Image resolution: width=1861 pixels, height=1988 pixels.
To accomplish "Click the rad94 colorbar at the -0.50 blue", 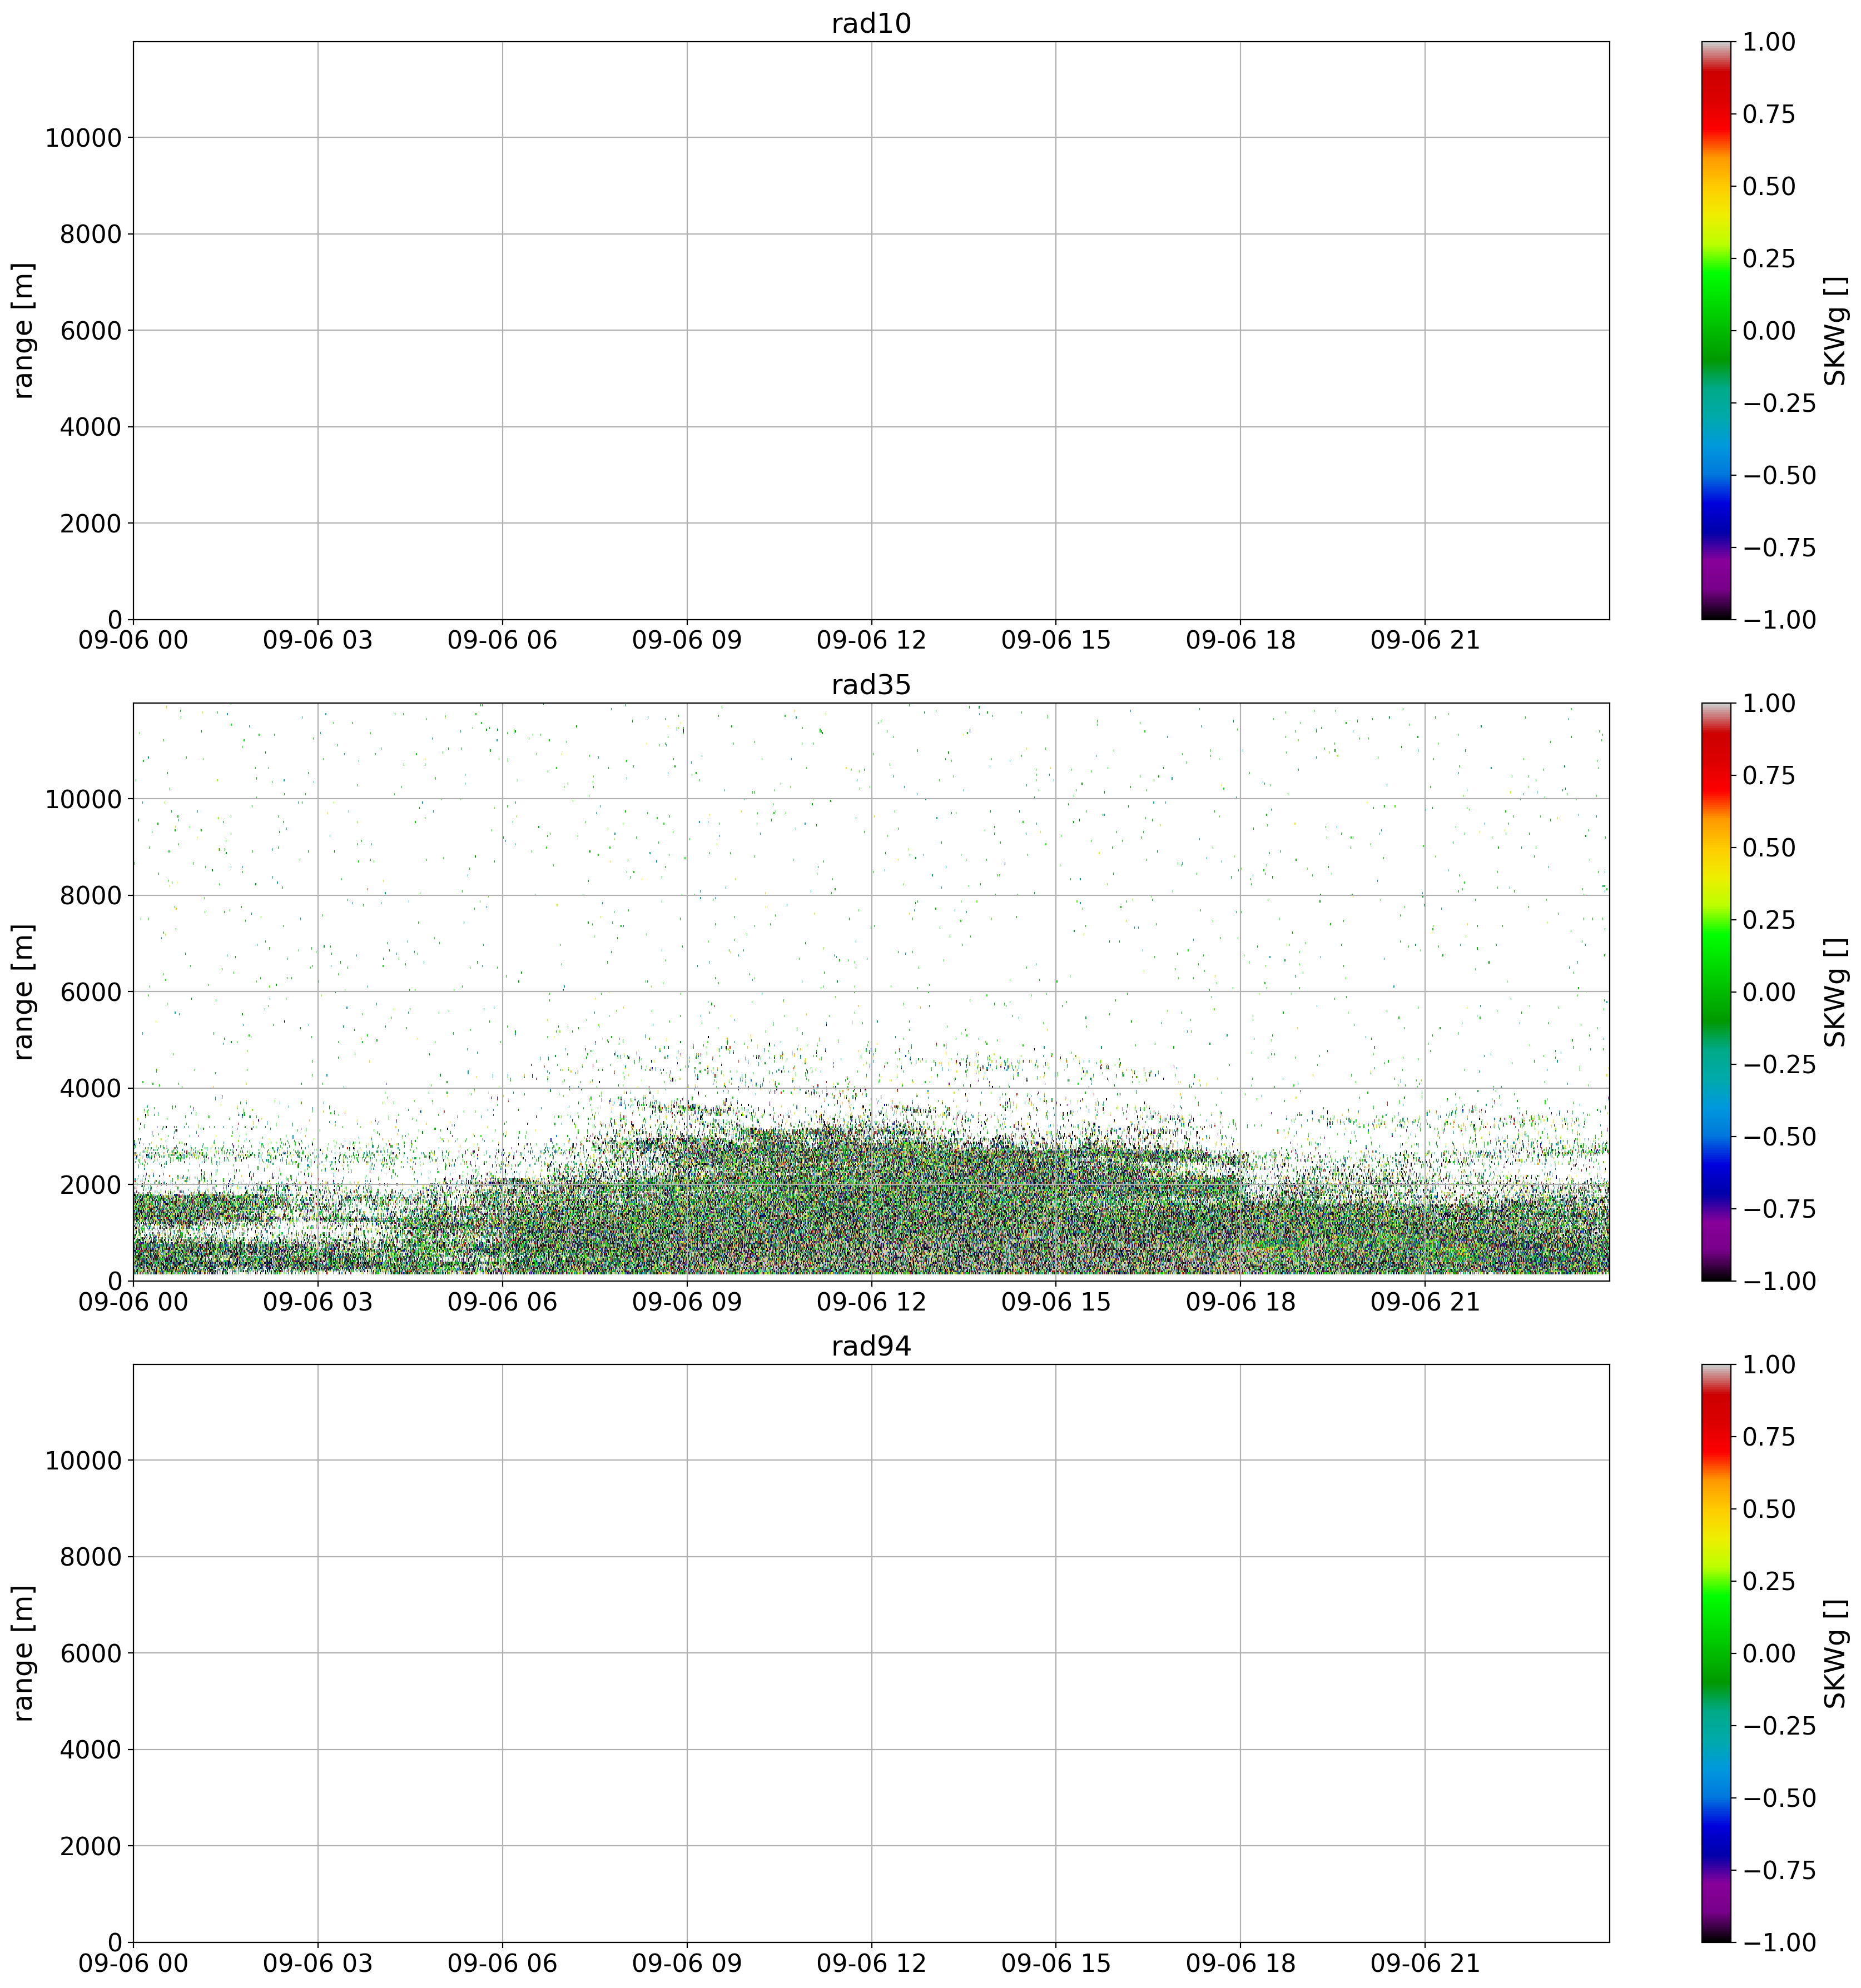I will point(1715,1798).
